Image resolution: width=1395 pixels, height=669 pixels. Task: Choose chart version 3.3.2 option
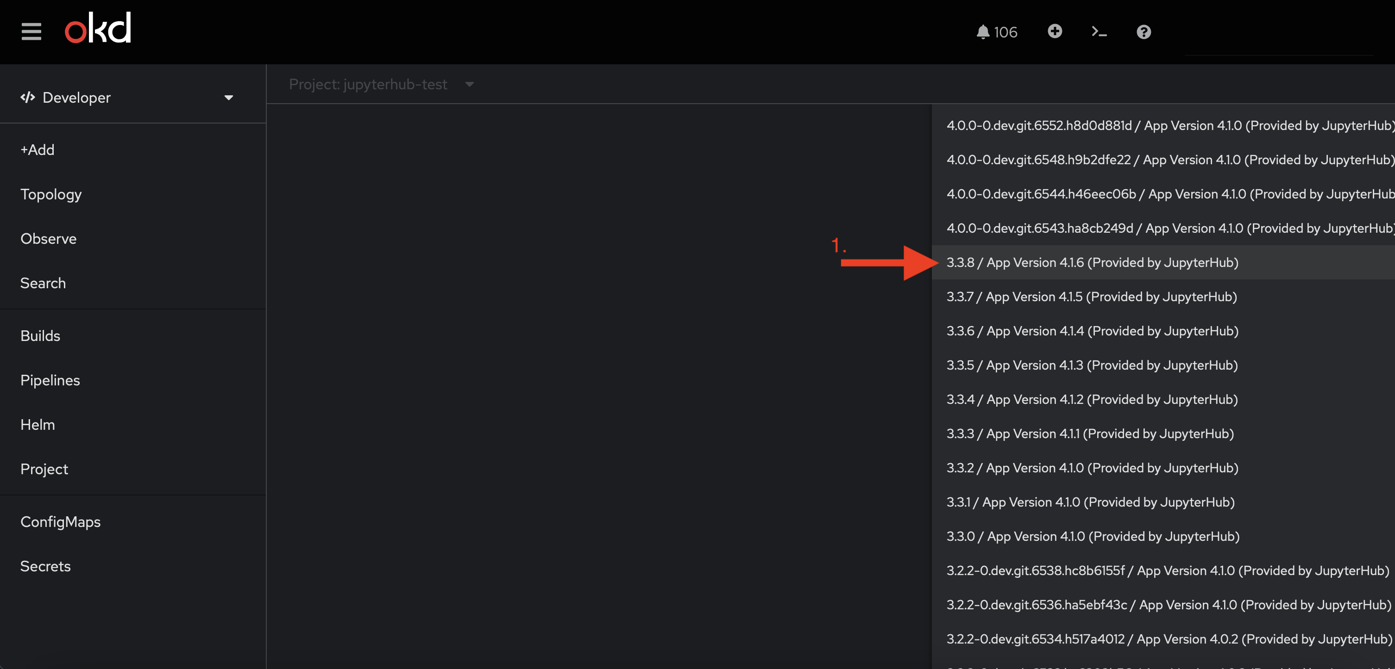(1163, 468)
